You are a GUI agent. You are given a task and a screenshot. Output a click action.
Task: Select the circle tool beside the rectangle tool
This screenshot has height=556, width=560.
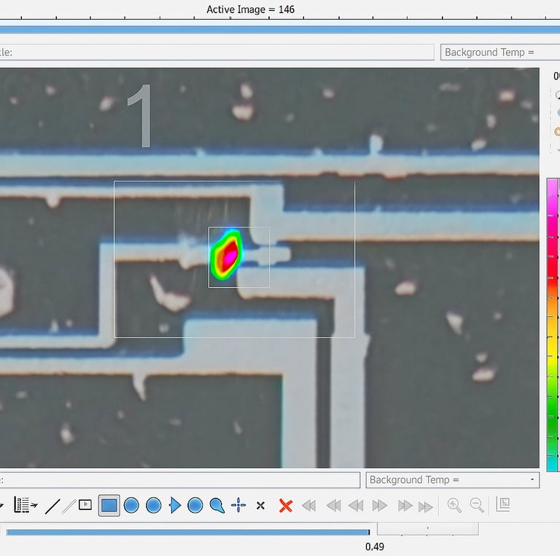pos(131,505)
